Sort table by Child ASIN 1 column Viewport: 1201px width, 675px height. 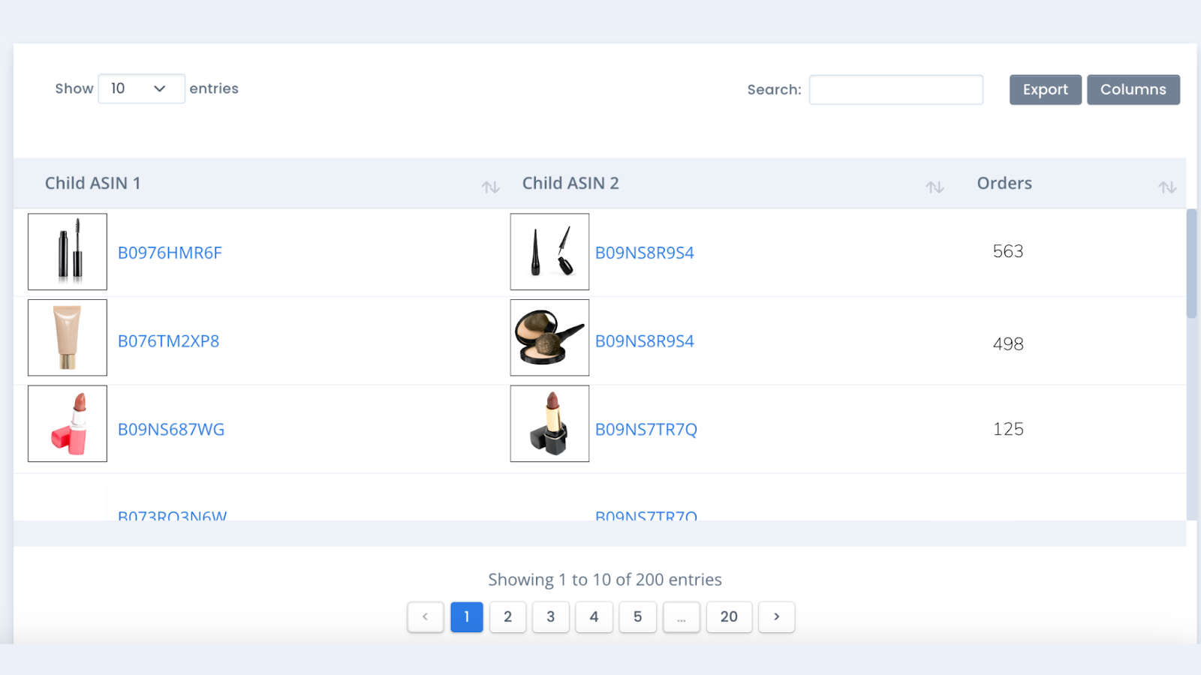[490, 187]
